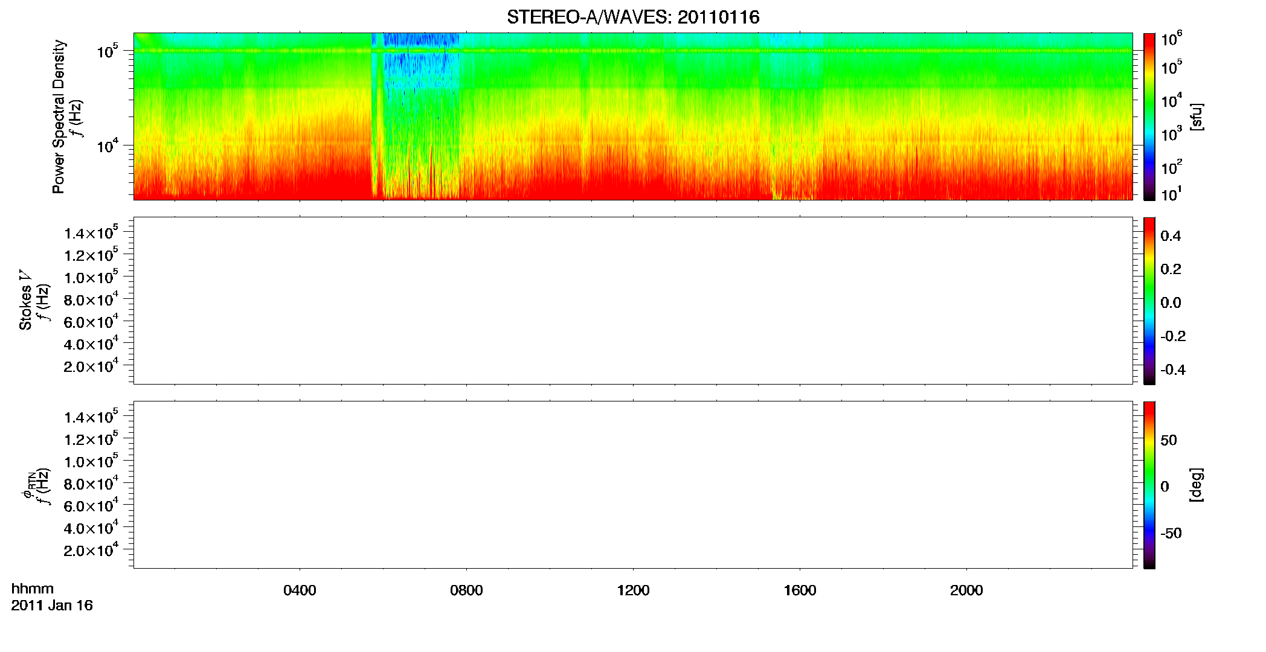Click the hhmm time format label
This screenshot has height=652, width=1266.
(x=33, y=589)
